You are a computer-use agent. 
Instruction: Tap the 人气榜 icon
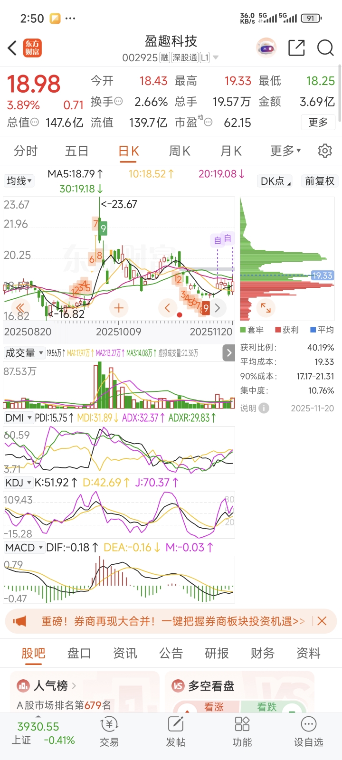pyautogui.click(x=23, y=685)
